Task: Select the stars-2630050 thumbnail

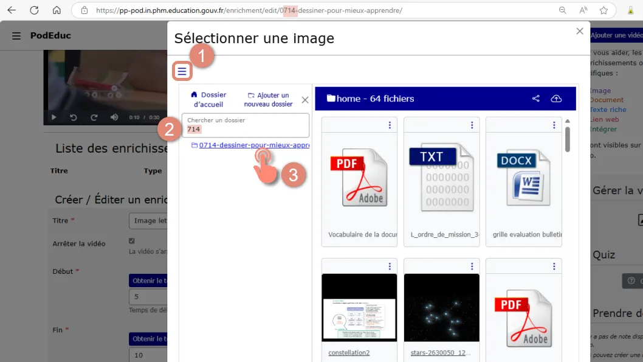Action: (x=442, y=307)
